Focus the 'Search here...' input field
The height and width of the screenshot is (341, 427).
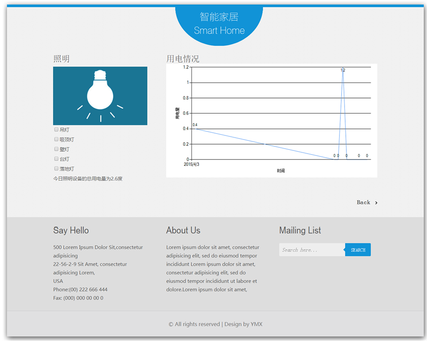[x=312, y=250]
